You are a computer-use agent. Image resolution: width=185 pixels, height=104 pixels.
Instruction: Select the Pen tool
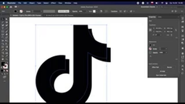[x=3, y=25]
